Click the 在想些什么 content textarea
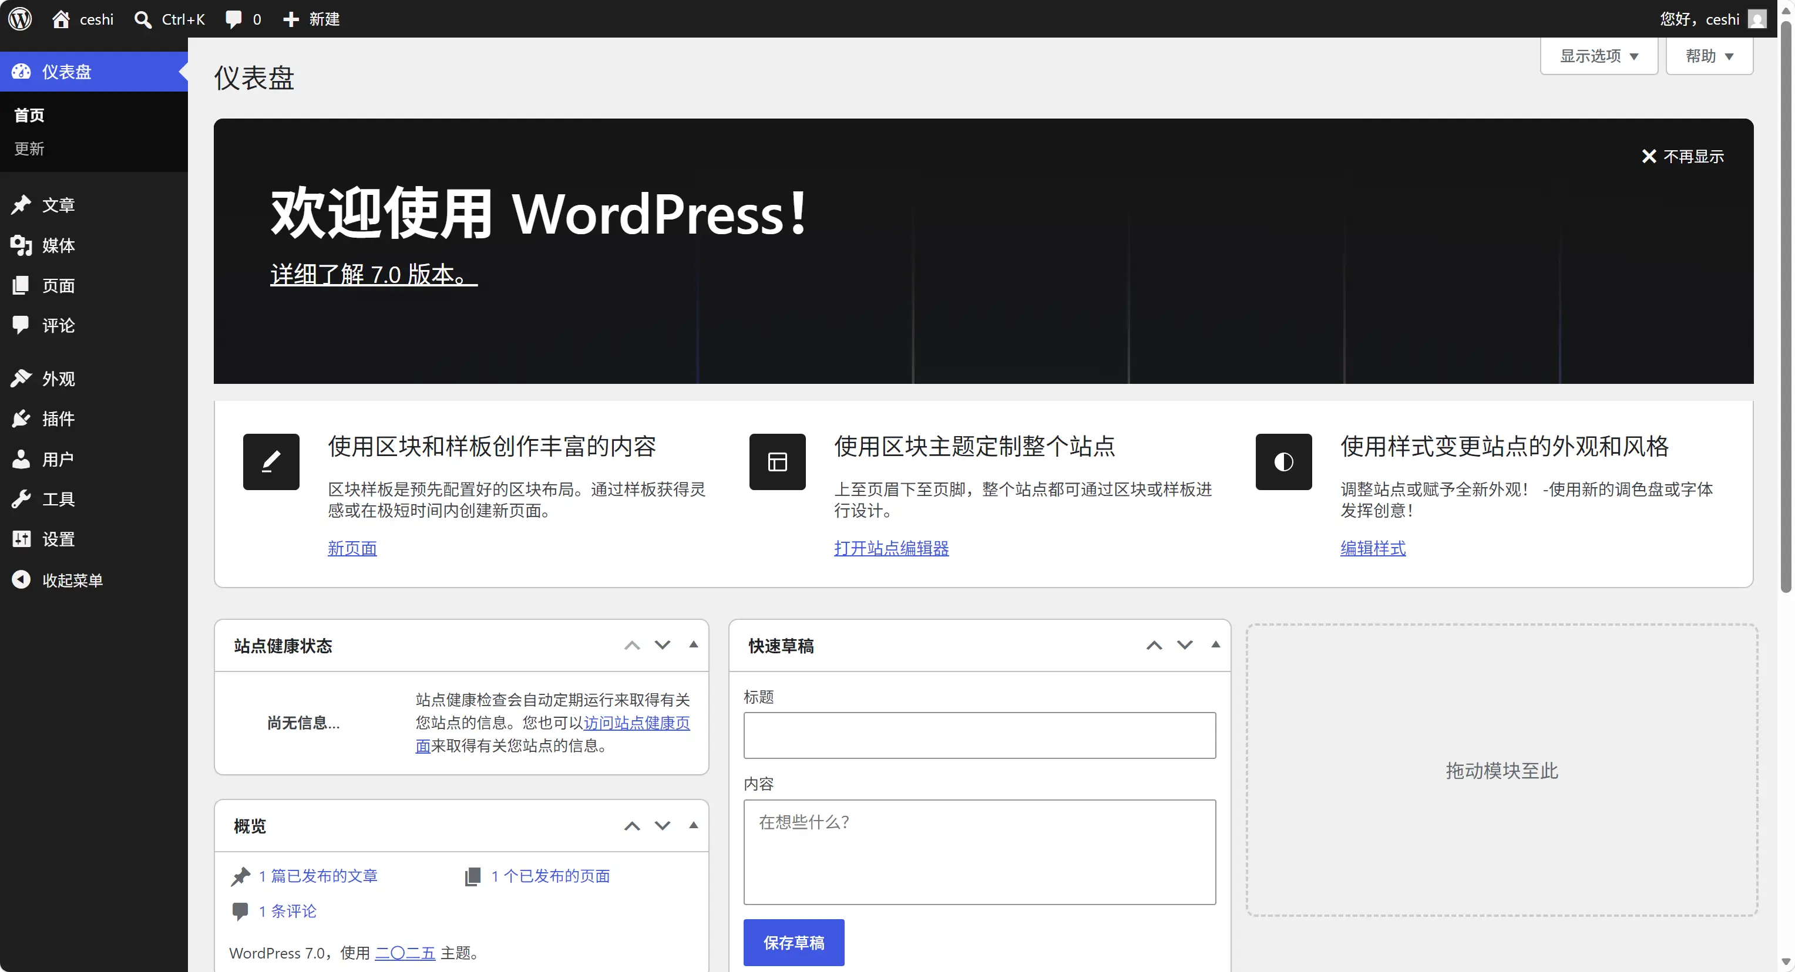 click(980, 852)
